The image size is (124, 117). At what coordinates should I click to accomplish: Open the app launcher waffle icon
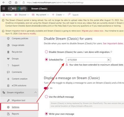[4, 8]
